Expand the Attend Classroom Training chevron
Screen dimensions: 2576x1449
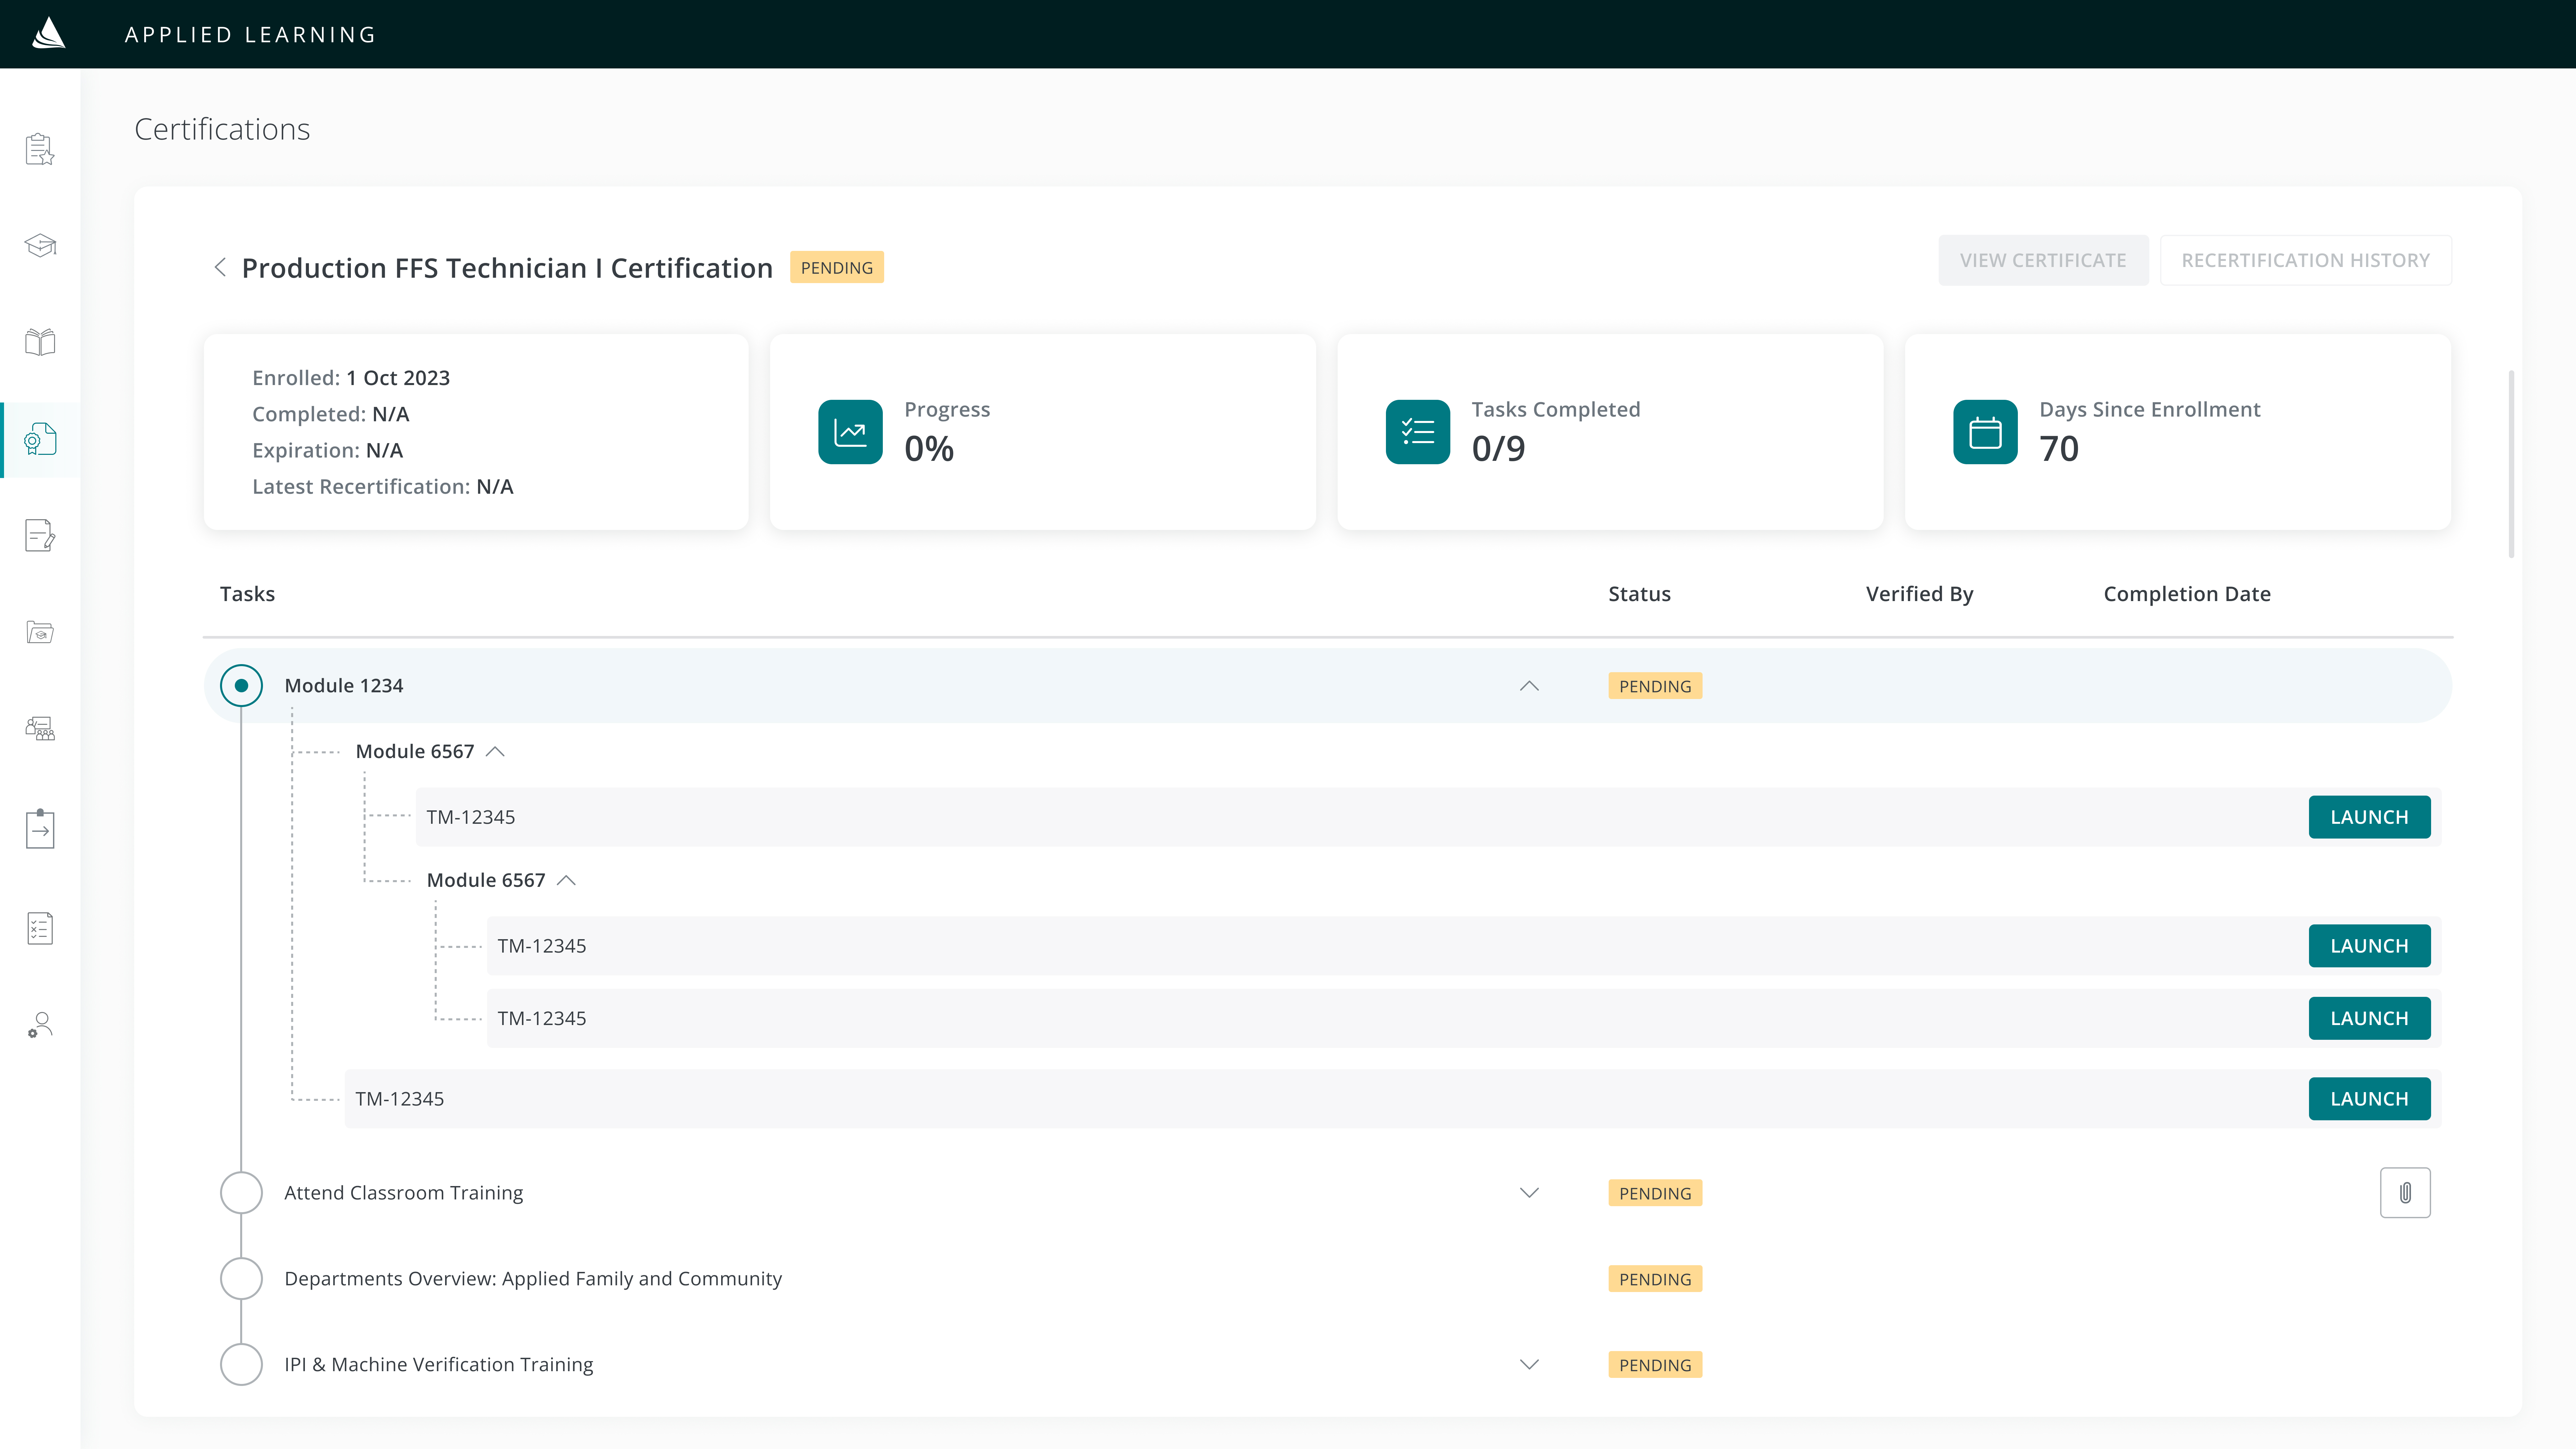1528,1192
